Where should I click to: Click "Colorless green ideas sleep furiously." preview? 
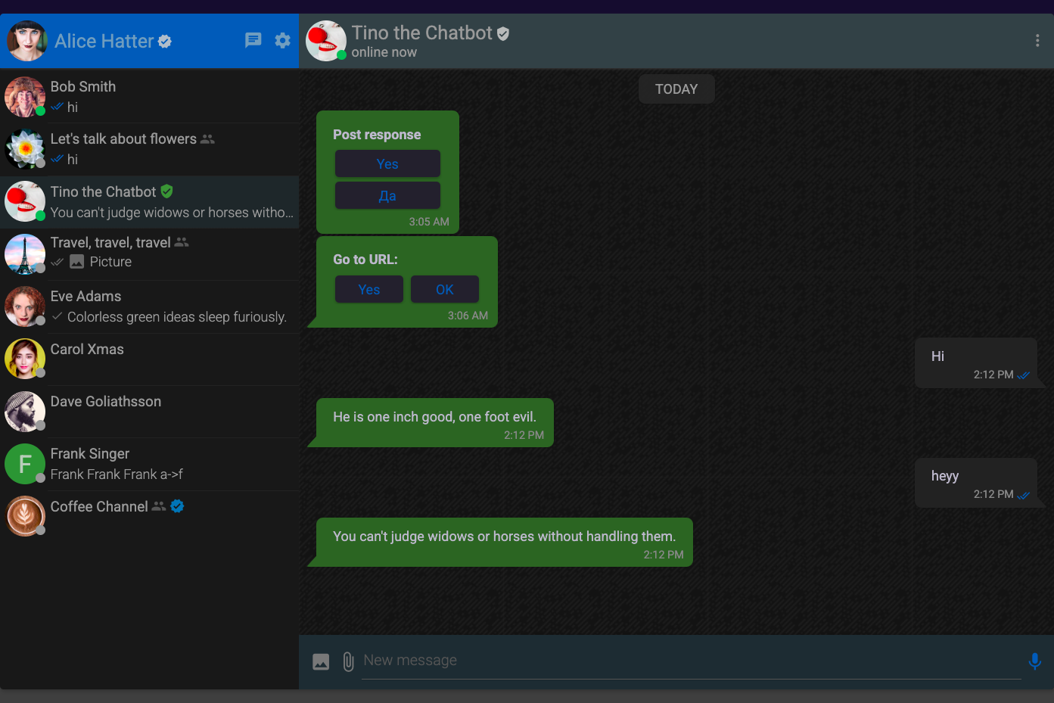point(177,317)
